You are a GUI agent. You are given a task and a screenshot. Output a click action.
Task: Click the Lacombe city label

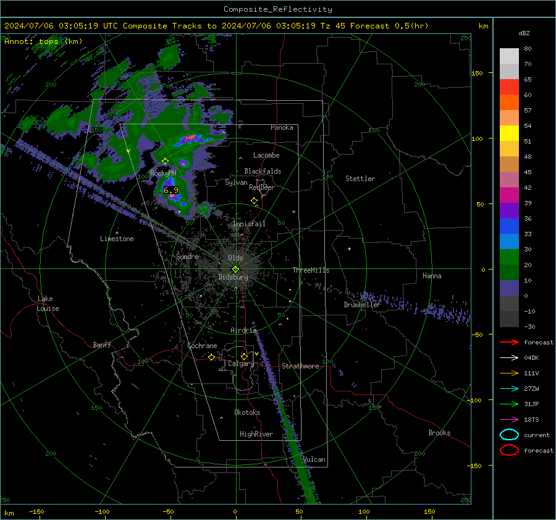pyautogui.click(x=266, y=155)
